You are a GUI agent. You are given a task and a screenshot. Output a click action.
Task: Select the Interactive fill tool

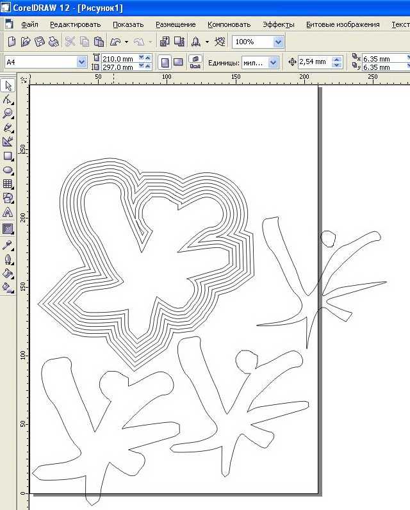pyautogui.click(x=8, y=288)
